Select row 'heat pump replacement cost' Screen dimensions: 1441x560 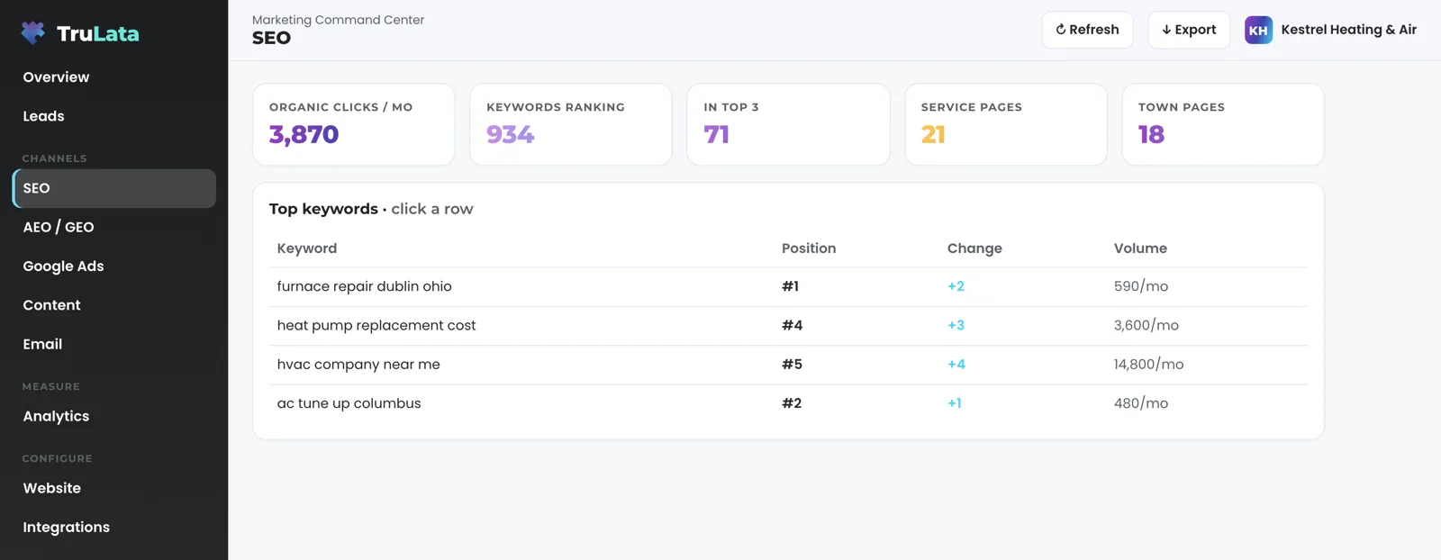click(788, 325)
